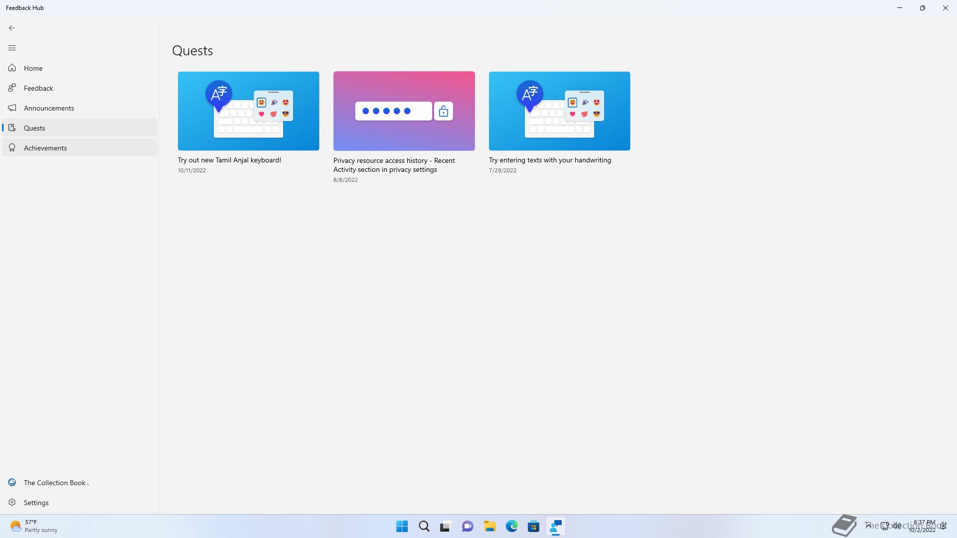This screenshot has height=538, width=957.
Task: Click the Announcements megaphone icon
Action: coord(12,108)
